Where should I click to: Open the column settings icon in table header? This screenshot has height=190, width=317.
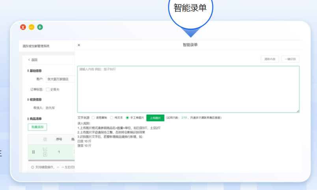point(45,139)
